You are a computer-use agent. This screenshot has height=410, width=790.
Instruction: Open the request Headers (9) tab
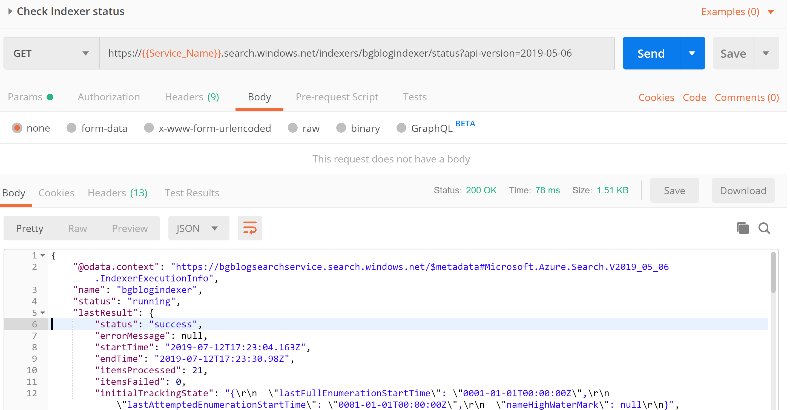coord(192,97)
